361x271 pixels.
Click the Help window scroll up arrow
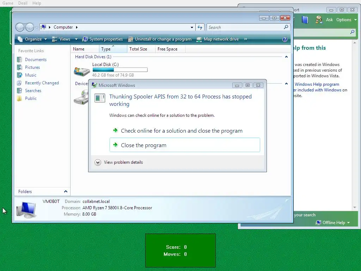click(355, 43)
